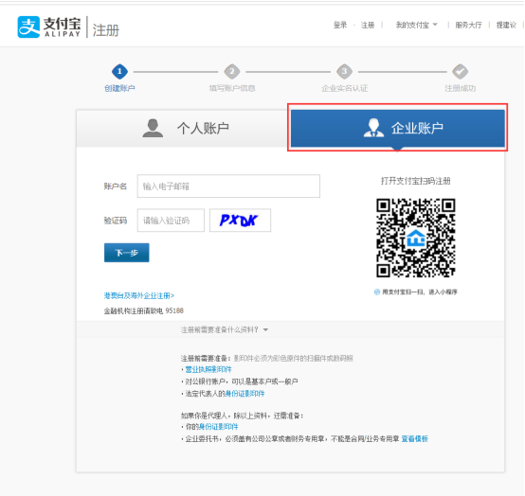
Task: Click 对公银行账户，可以是基本户或一般户 text
Action: coord(242,381)
